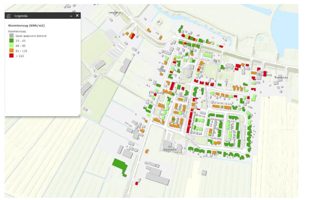Click the red > 110 legend swatch
This screenshot has width=310, height=200.
click(x=11, y=56)
